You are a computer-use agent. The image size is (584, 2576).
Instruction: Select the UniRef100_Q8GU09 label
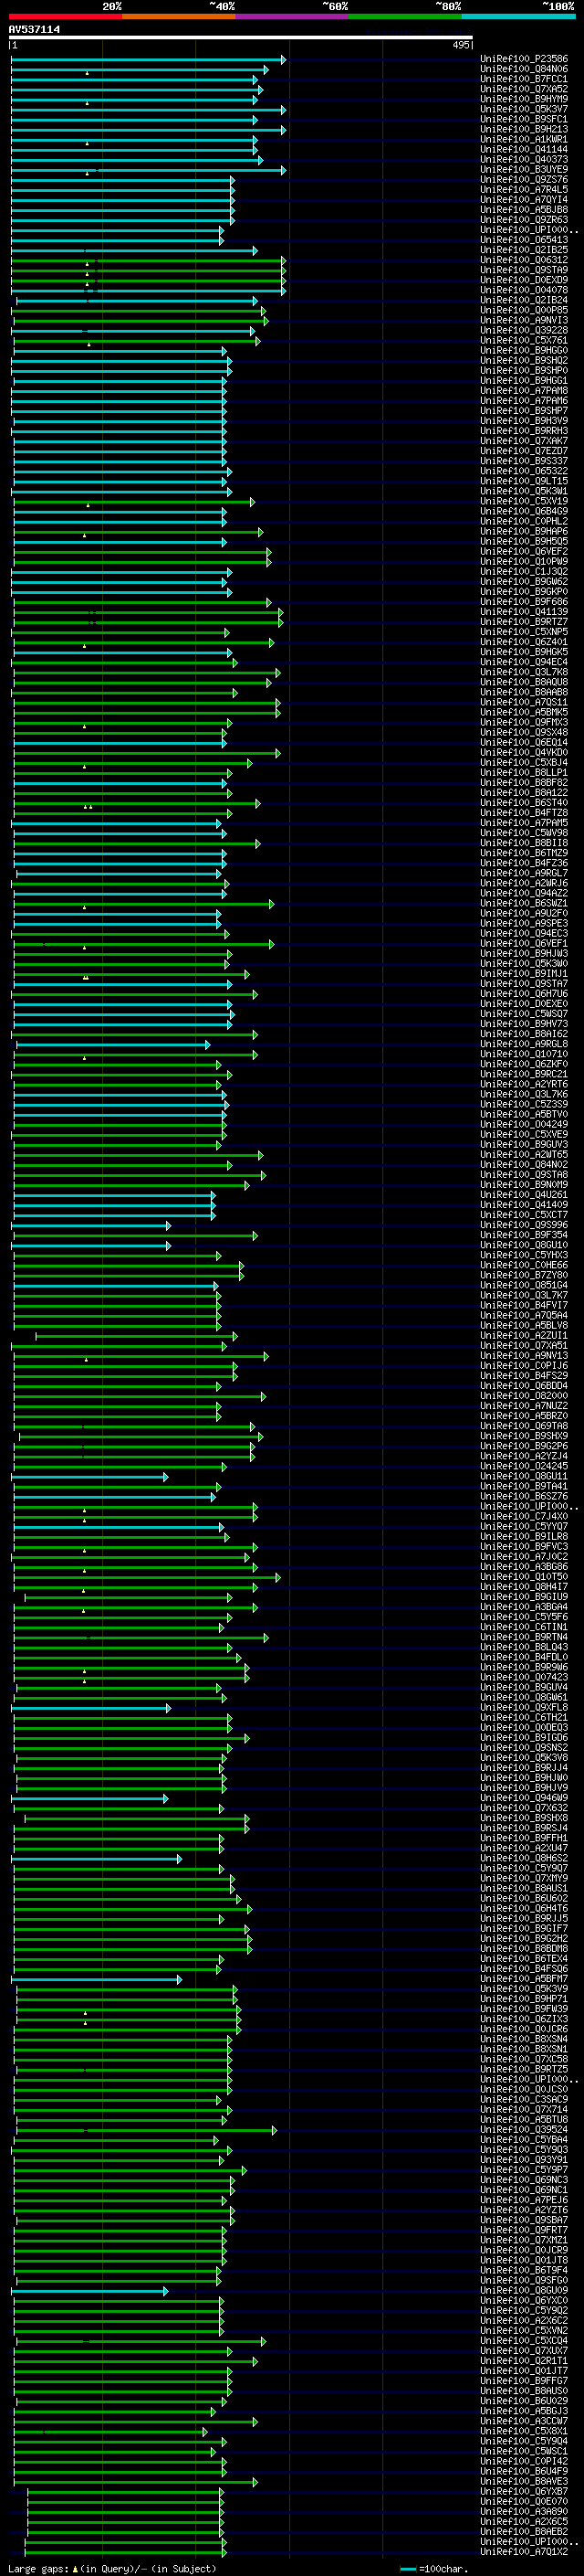coord(524,2291)
